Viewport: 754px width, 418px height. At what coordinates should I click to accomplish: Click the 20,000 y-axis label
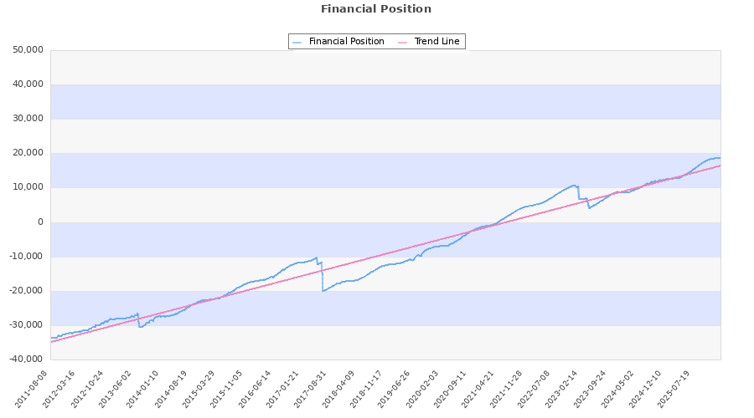(28, 153)
